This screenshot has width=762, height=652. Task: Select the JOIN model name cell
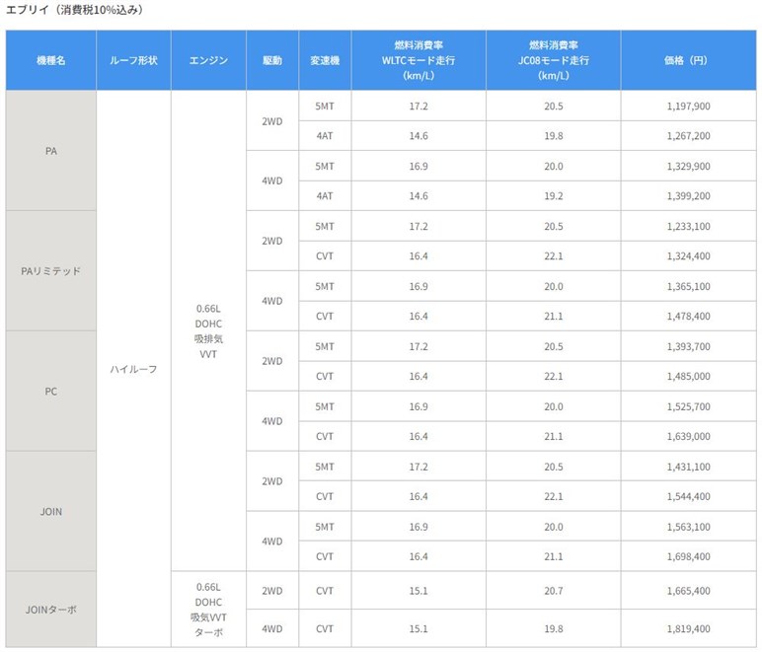[51, 512]
